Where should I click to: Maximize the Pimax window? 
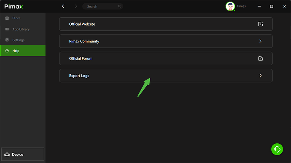click(272, 6)
